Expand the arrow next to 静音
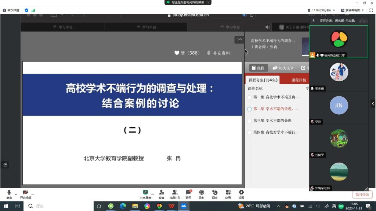Viewport: 376px width, 211px height. pos(16,194)
